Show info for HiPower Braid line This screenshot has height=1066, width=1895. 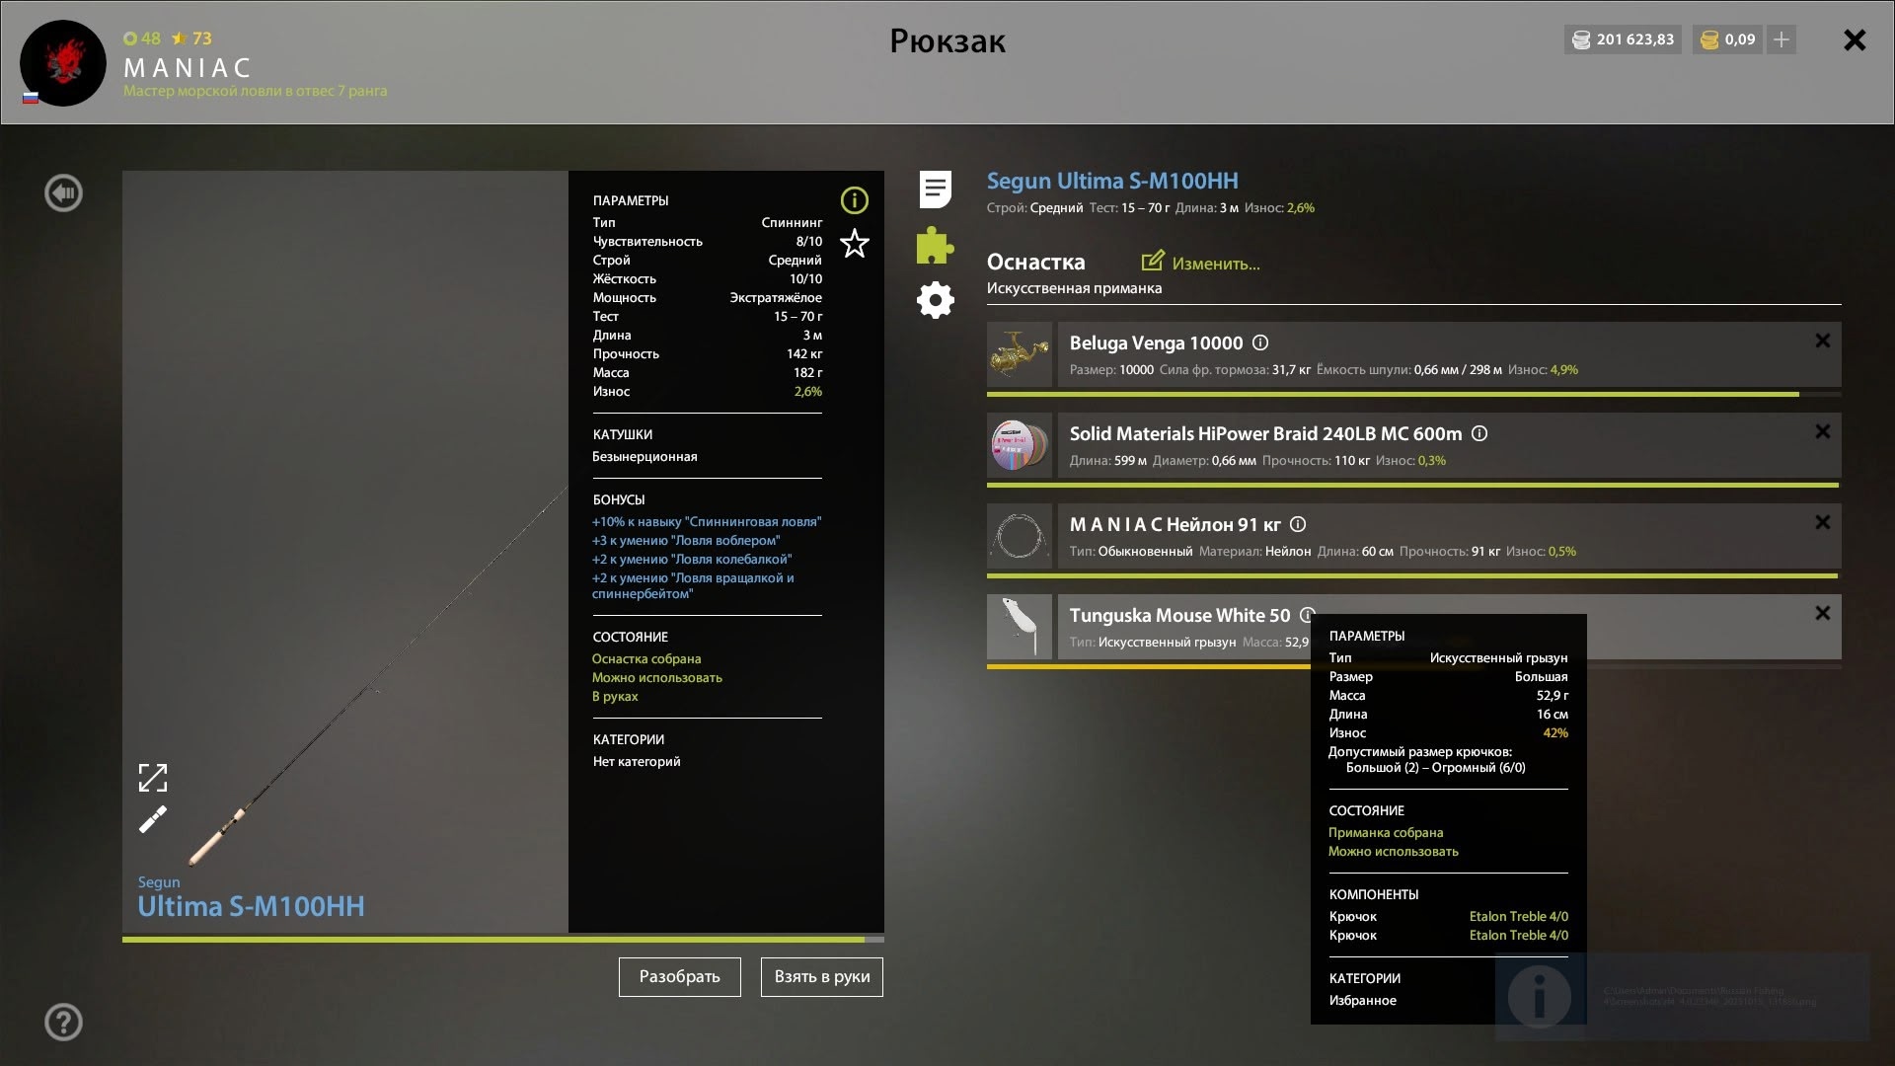(x=1479, y=433)
